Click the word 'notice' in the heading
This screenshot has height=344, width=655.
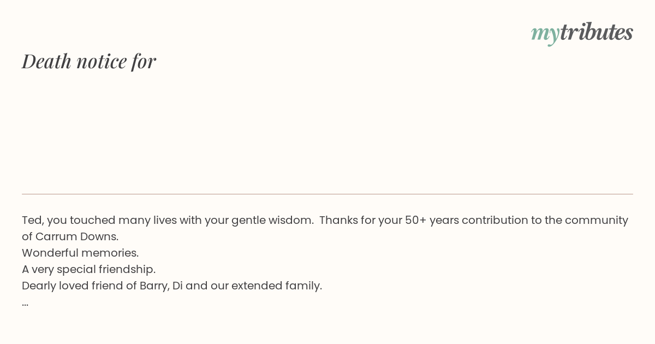click(102, 61)
